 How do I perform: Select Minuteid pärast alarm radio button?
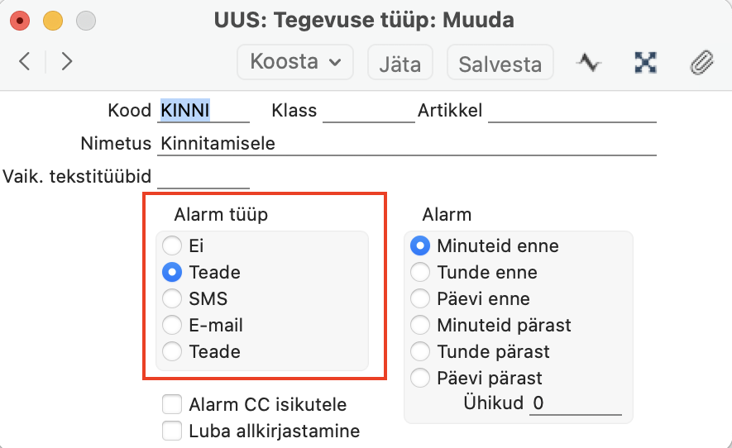tap(419, 325)
